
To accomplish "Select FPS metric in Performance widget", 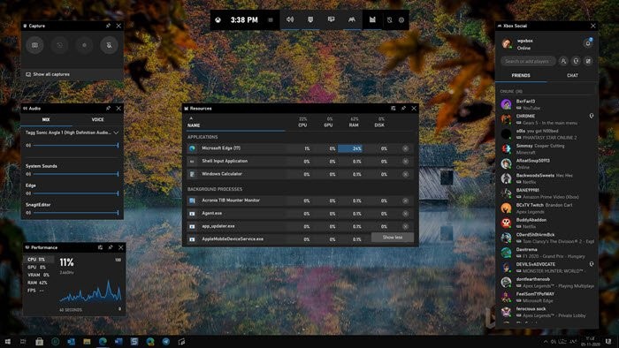I will coord(39,291).
